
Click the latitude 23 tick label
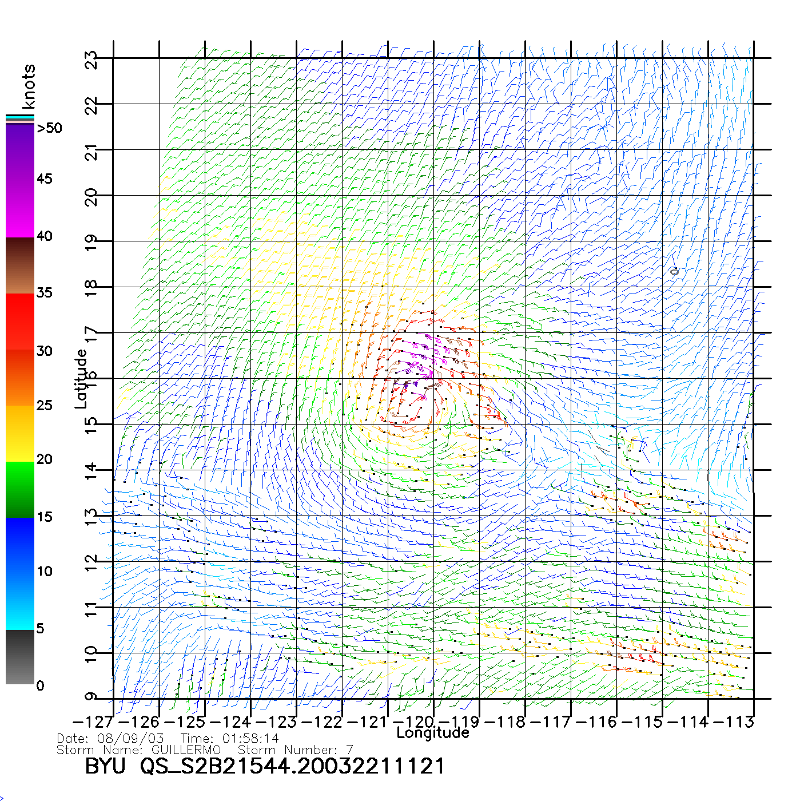(x=91, y=60)
